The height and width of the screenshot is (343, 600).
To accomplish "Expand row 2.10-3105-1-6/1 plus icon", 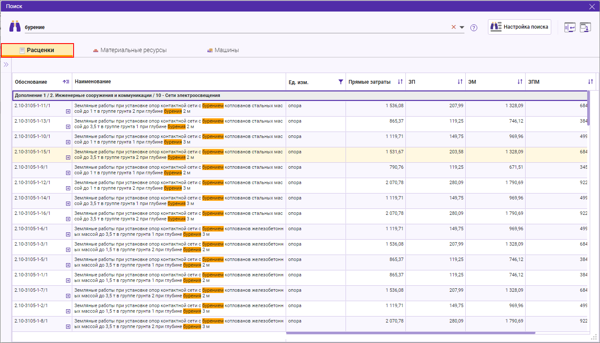I will pyautogui.click(x=68, y=235).
